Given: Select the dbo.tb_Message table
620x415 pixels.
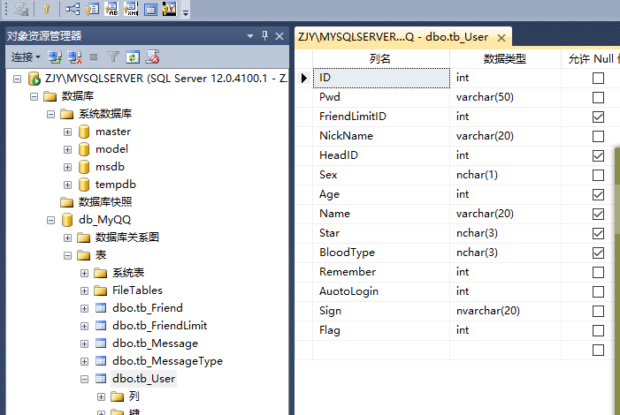Looking at the screenshot, I should coord(155,343).
